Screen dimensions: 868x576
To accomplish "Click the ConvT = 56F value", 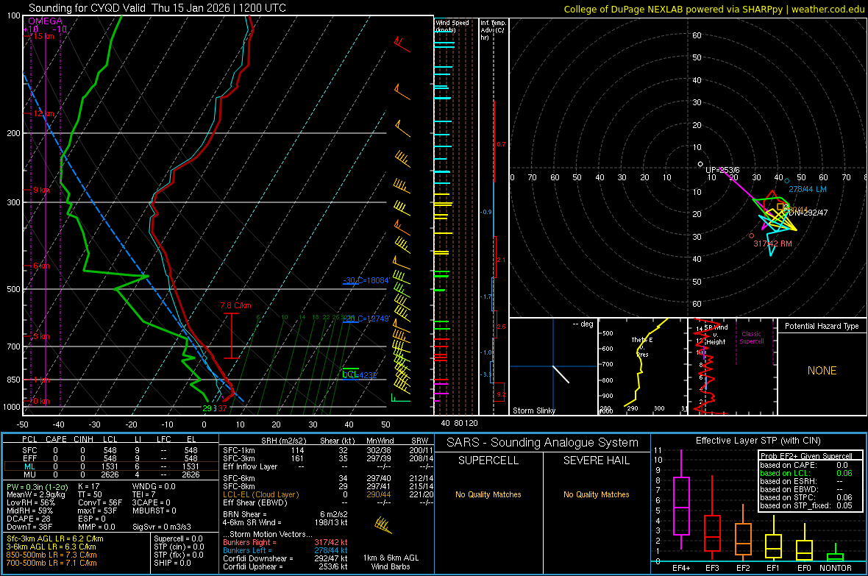I will point(99,502).
